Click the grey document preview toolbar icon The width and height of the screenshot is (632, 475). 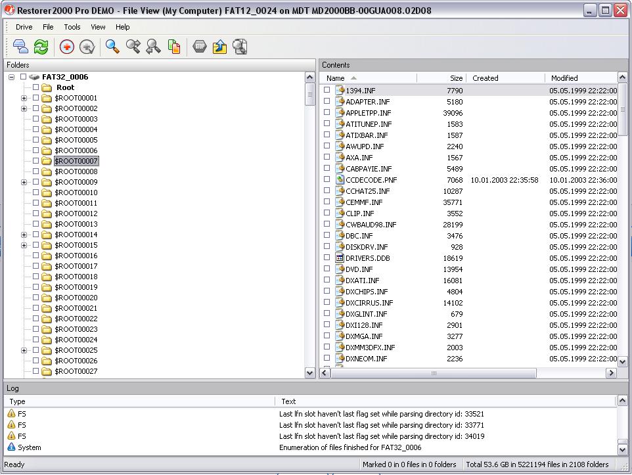point(240,47)
